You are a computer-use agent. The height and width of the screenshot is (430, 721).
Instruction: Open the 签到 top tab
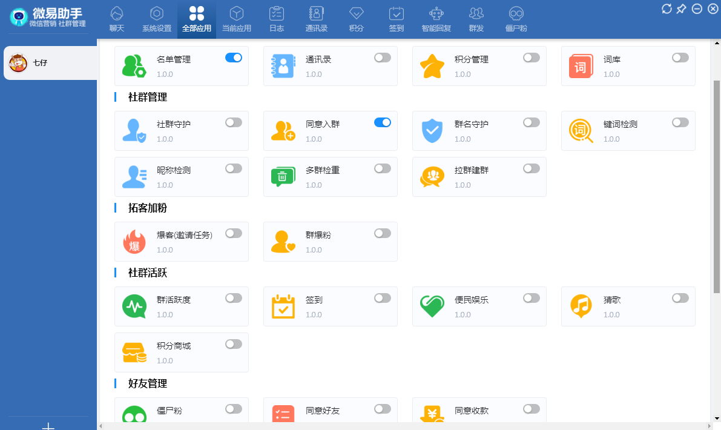(397, 19)
